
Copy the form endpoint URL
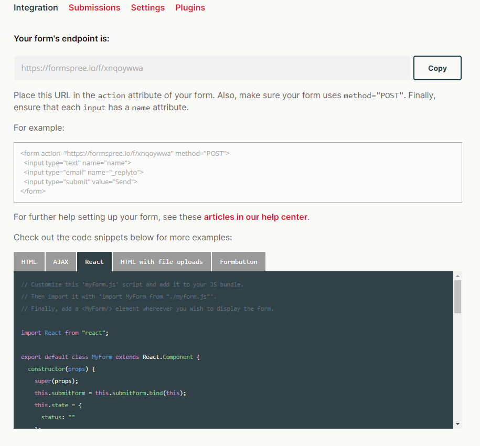[x=437, y=68]
